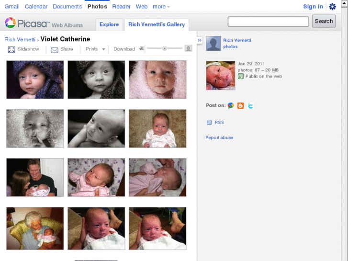Post on Blogger icon

pos(241,105)
